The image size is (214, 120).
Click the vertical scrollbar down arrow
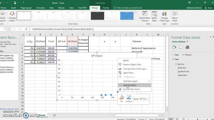[x=167, y=112]
